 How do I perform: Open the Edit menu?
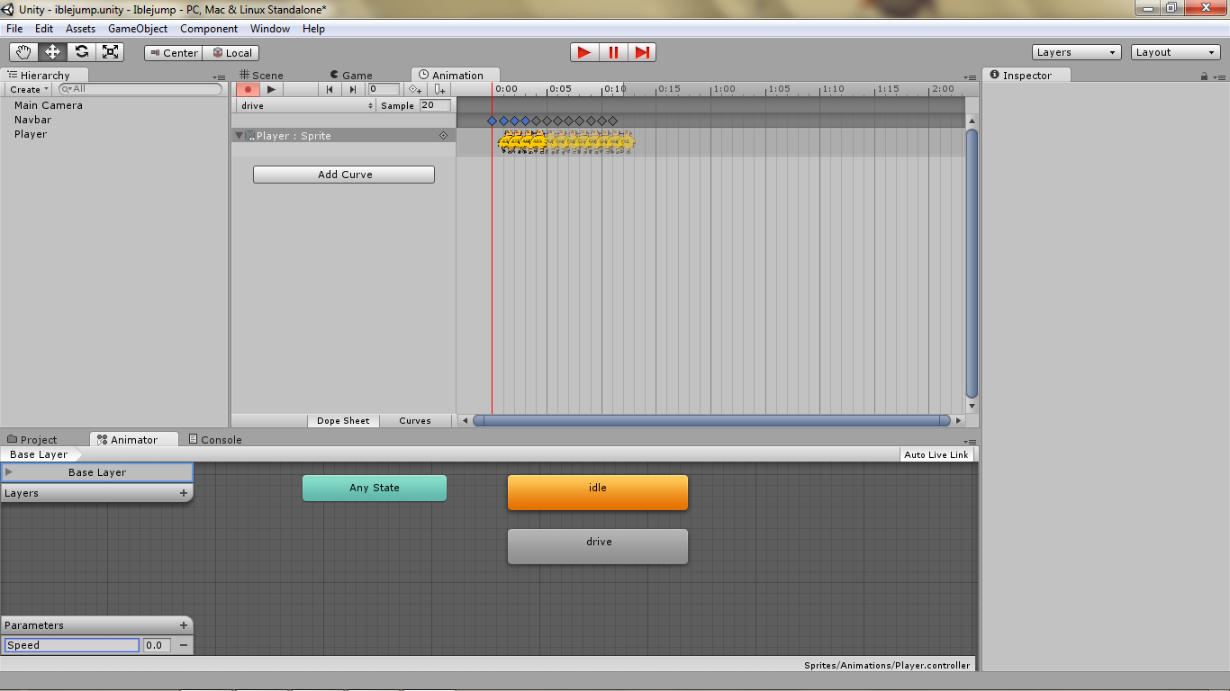(x=44, y=29)
